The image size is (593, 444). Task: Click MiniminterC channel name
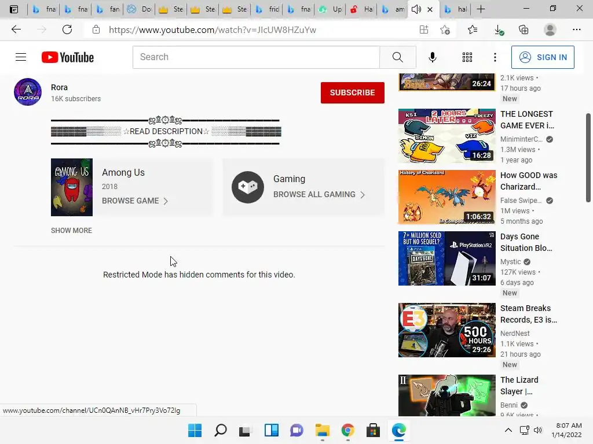[521, 139]
